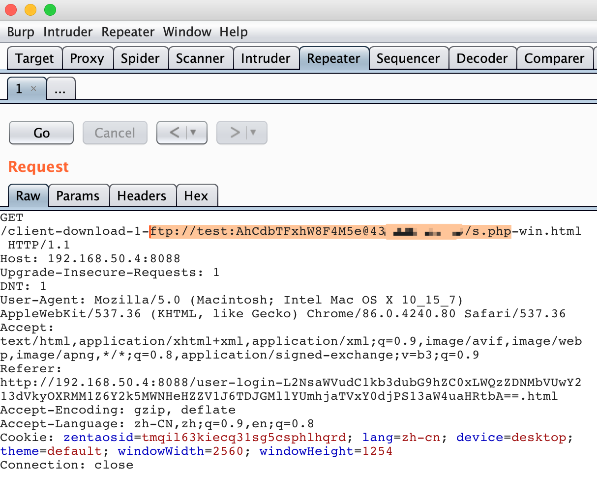The image size is (597, 498).
Task: Open a new tab with the ... tab
Action: [60, 89]
